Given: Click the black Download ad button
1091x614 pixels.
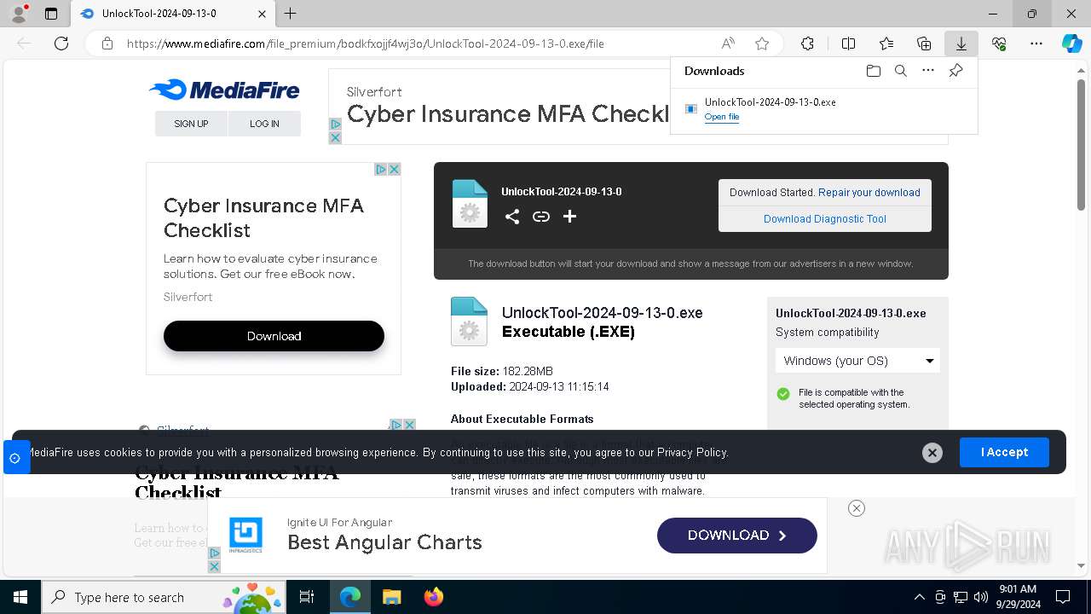Looking at the screenshot, I should [x=274, y=336].
